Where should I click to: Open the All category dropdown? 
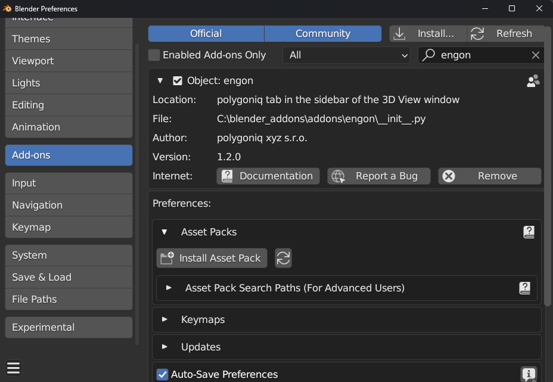pos(346,55)
